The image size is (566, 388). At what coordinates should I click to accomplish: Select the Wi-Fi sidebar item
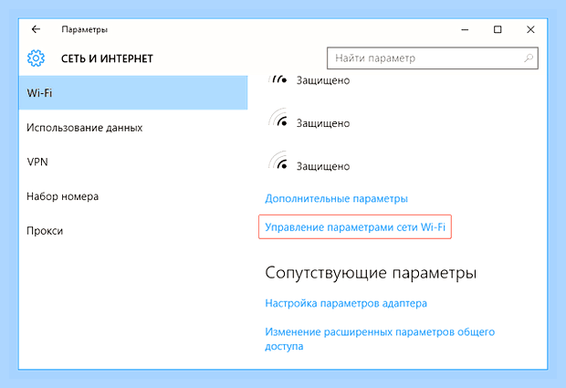pos(133,93)
